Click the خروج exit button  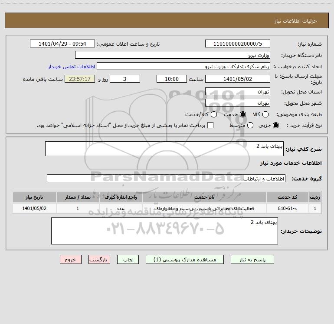71,260
